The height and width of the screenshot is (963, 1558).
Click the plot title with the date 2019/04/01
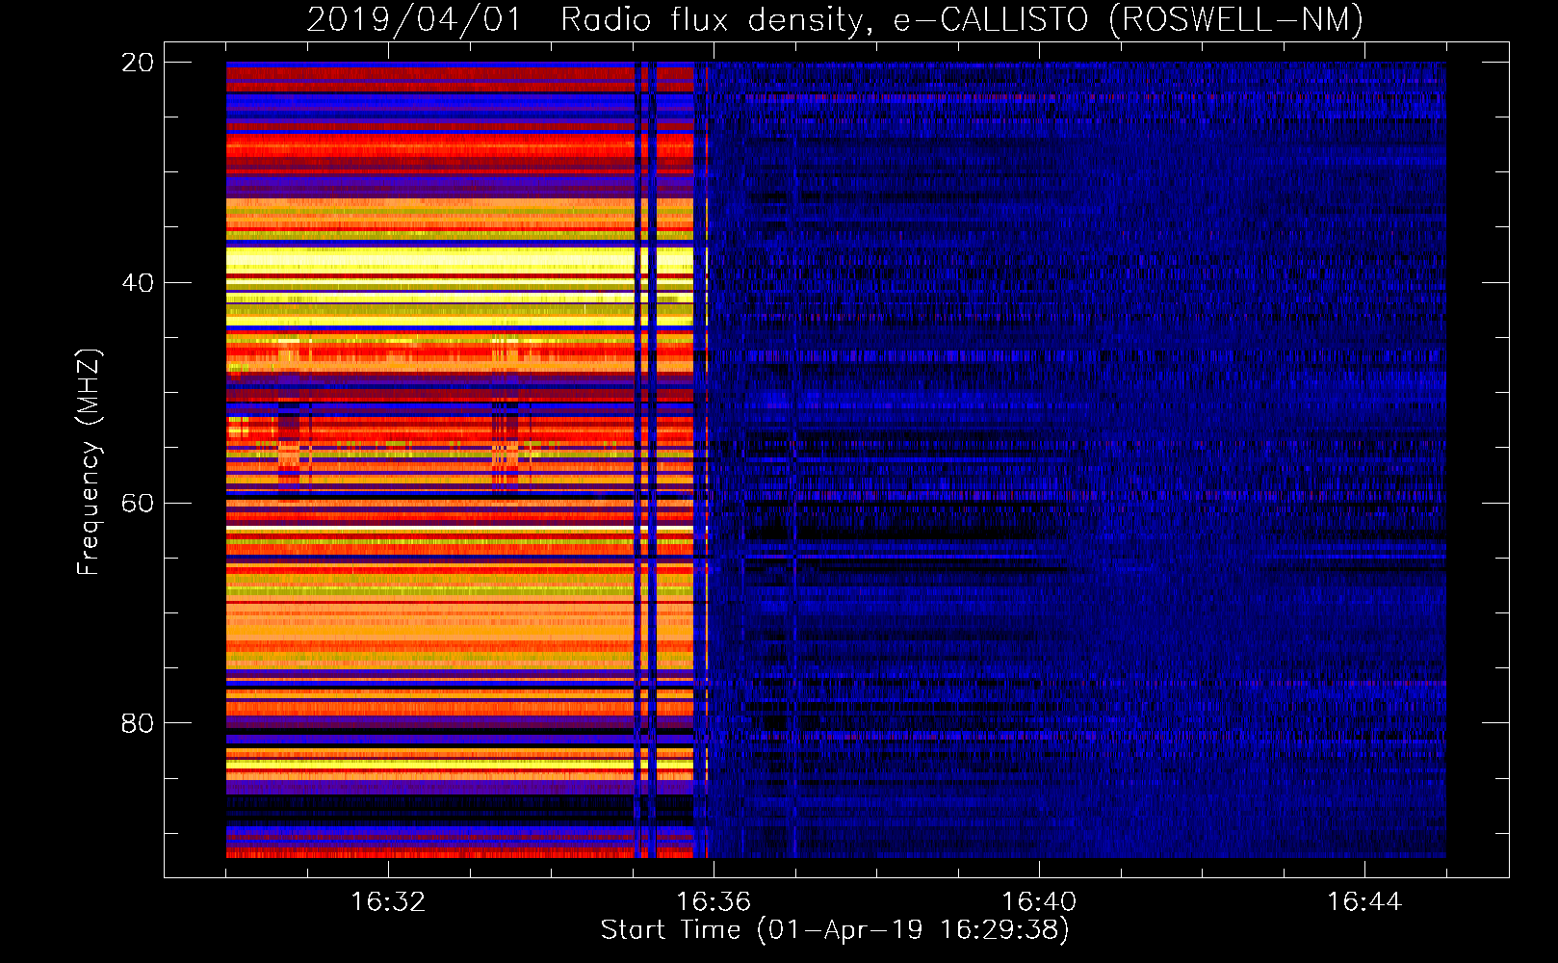click(835, 19)
